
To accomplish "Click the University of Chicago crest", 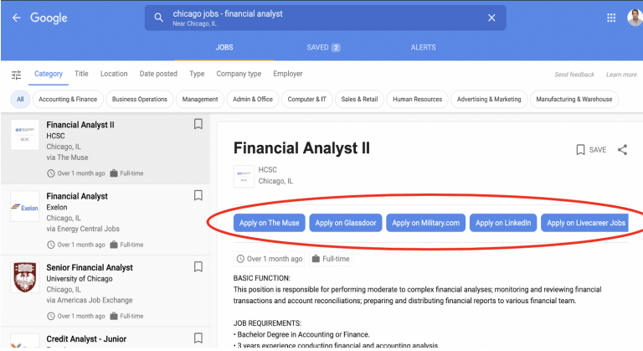I will point(24,277).
